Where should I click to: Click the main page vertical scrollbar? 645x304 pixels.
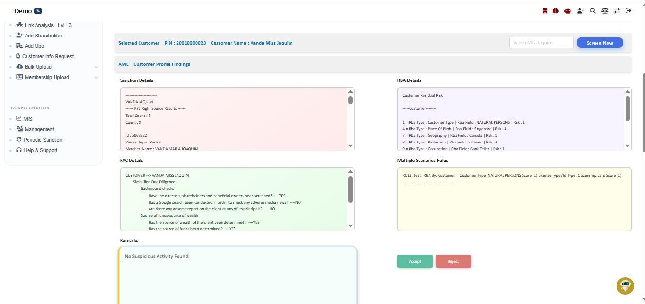point(644,113)
